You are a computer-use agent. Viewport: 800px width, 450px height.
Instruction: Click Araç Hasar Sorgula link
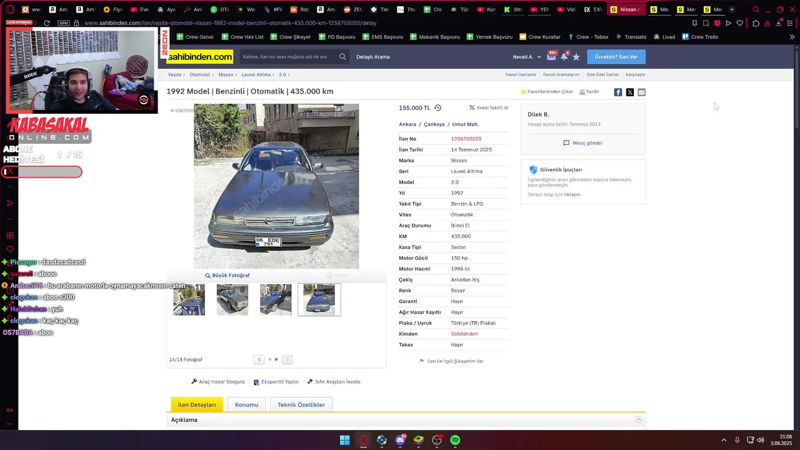218,381
